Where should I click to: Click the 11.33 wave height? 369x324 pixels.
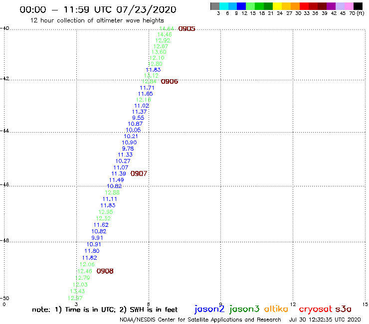point(125,155)
